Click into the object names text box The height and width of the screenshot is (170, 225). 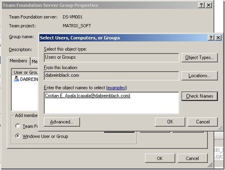tap(112, 103)
